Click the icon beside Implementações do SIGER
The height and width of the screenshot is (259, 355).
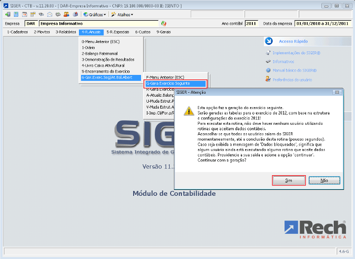coord(268,53)
